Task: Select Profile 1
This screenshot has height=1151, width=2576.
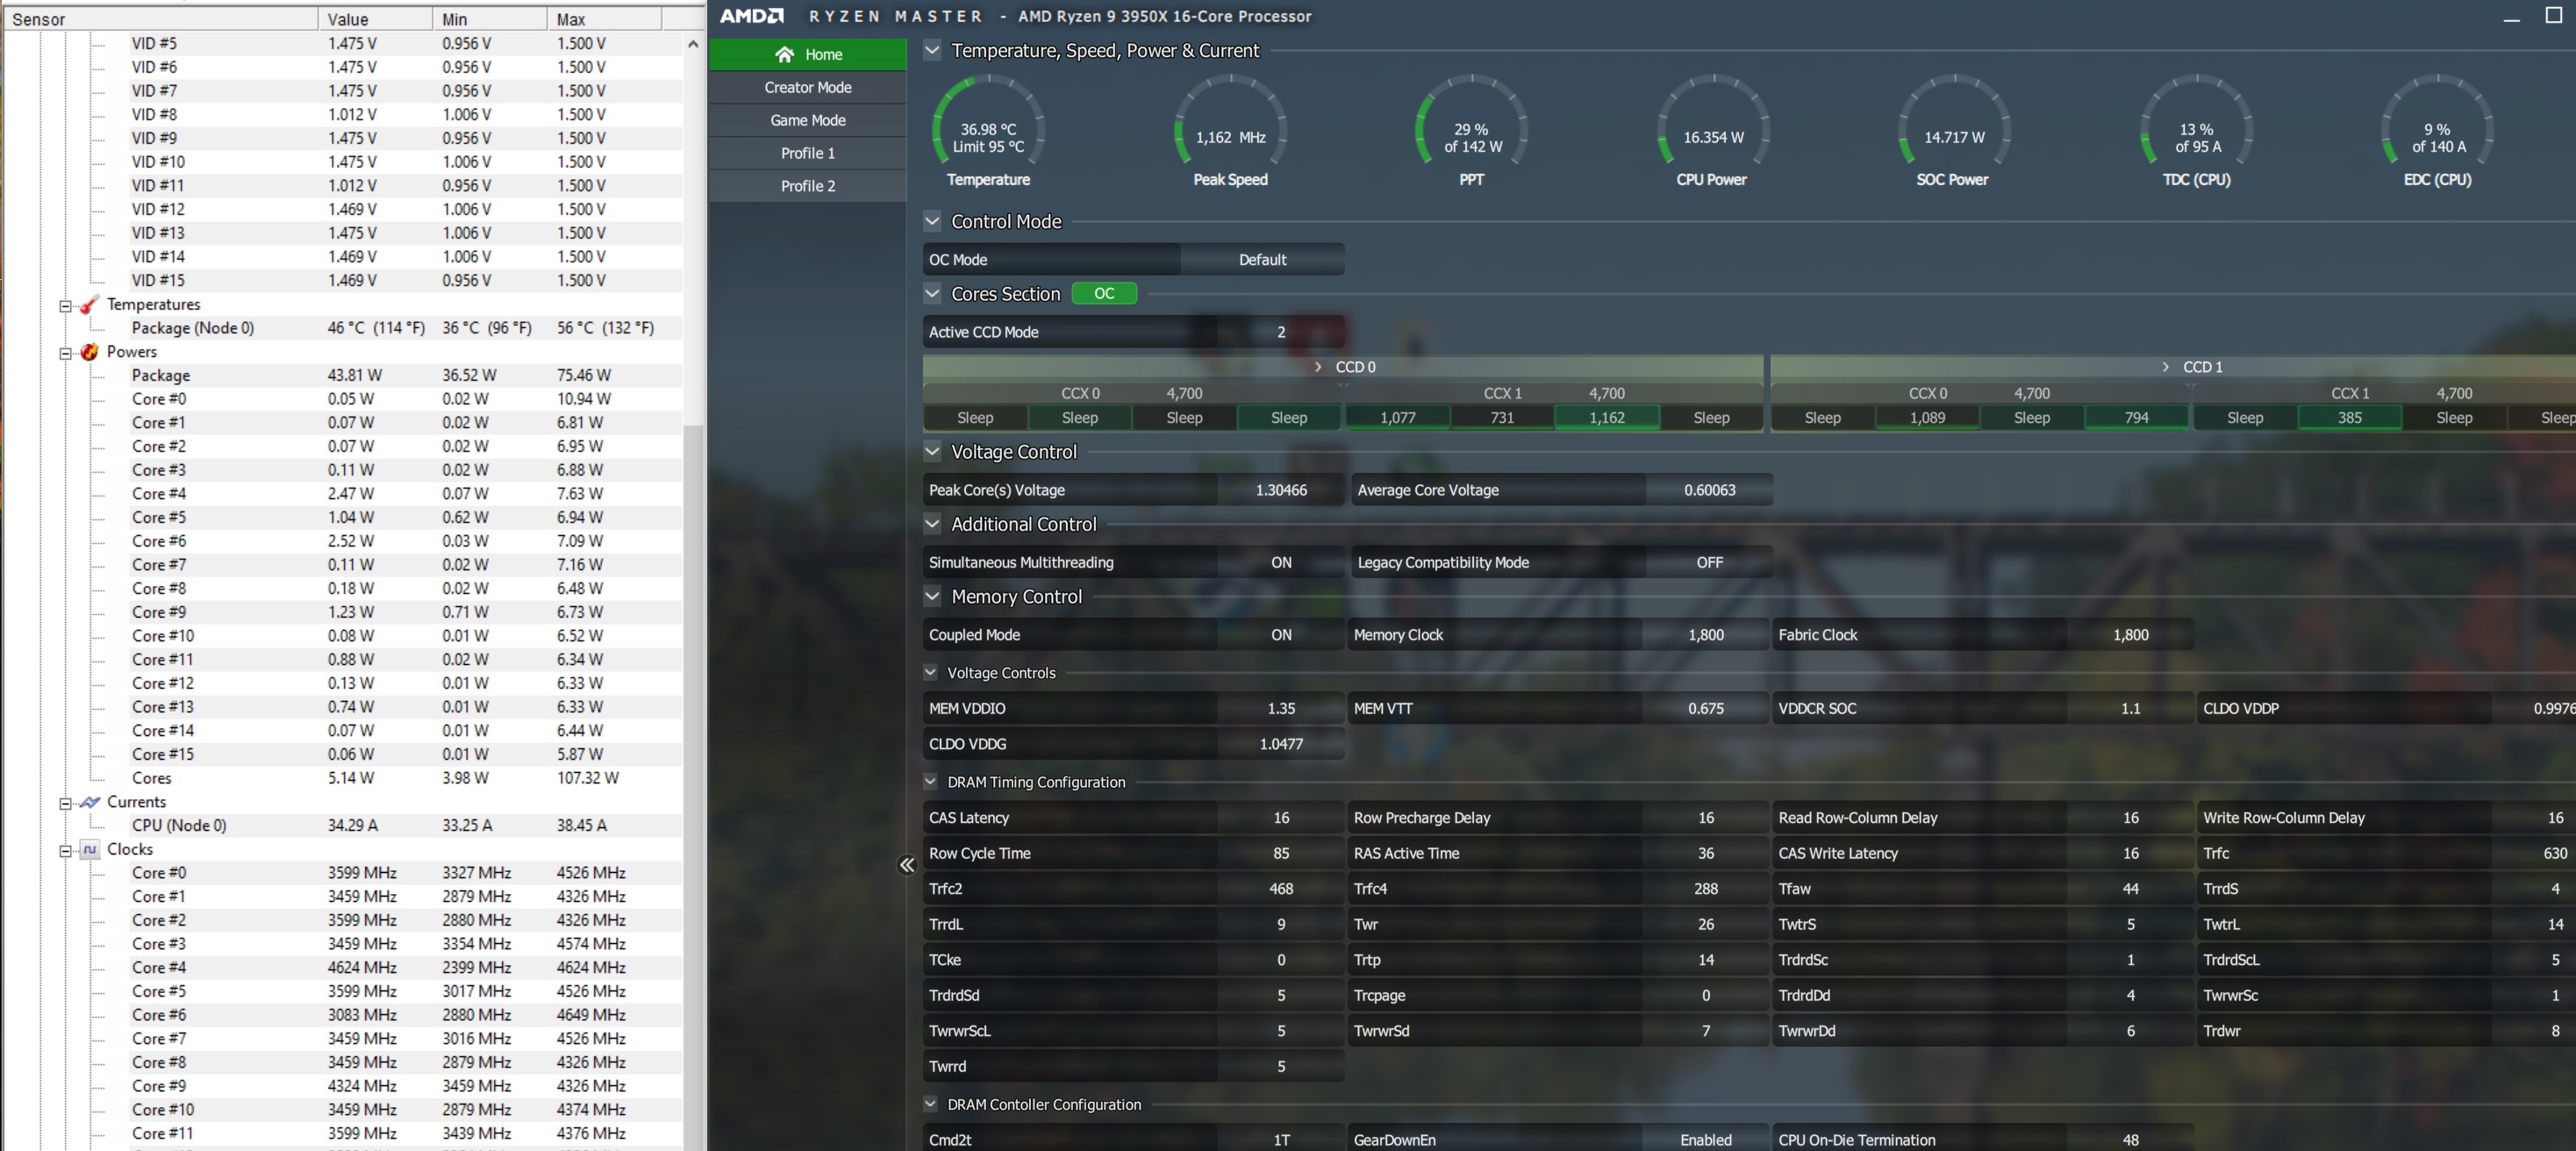Action: [807, 153]
